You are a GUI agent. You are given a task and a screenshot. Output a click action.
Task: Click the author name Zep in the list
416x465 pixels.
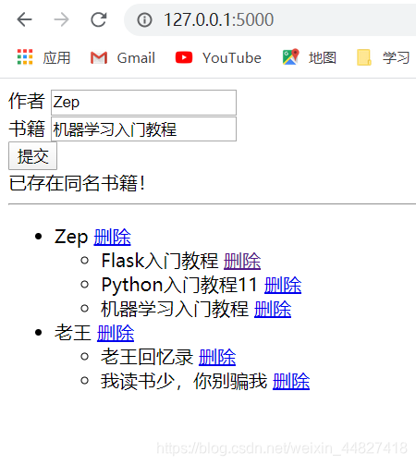click(x=71, y=237)
